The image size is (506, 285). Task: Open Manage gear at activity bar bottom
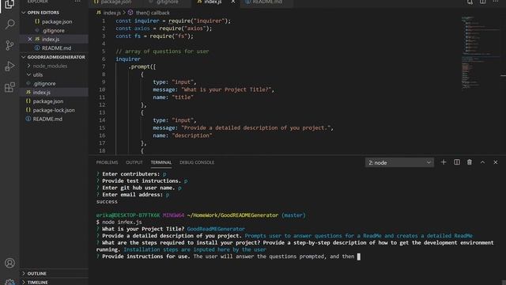[9, 282]
